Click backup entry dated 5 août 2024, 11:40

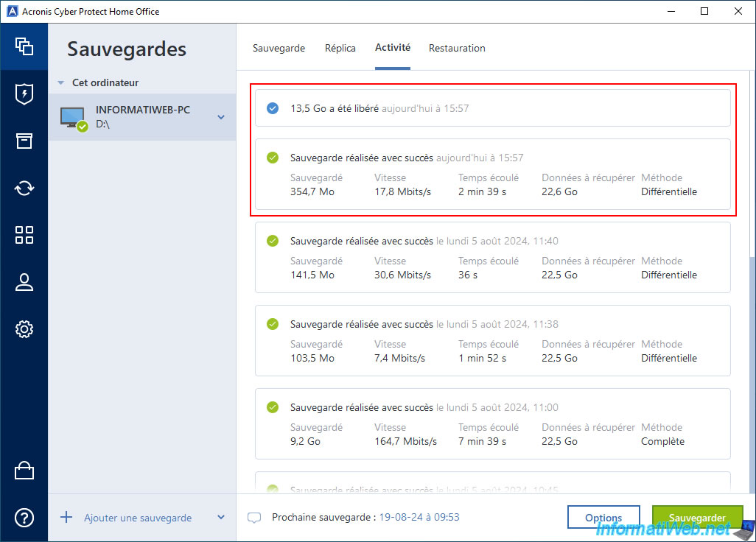[x=493, y=258]
